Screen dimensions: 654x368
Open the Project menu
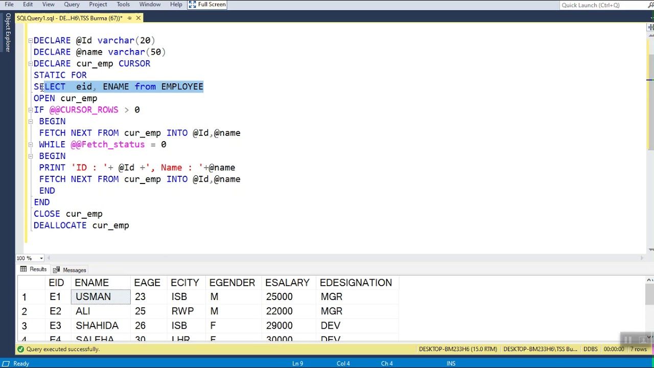point(98,5)
